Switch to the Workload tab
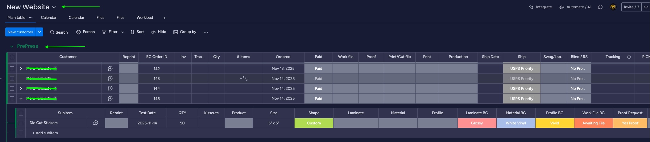The image size is (650, 142). point(145,18)
